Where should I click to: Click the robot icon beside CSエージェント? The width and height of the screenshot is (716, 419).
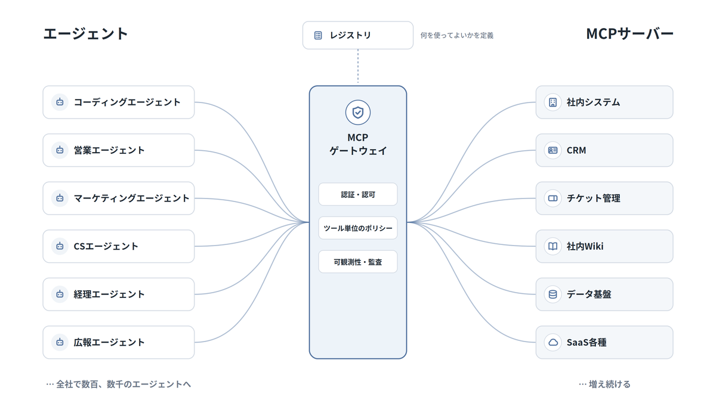(x=60, y=246)
